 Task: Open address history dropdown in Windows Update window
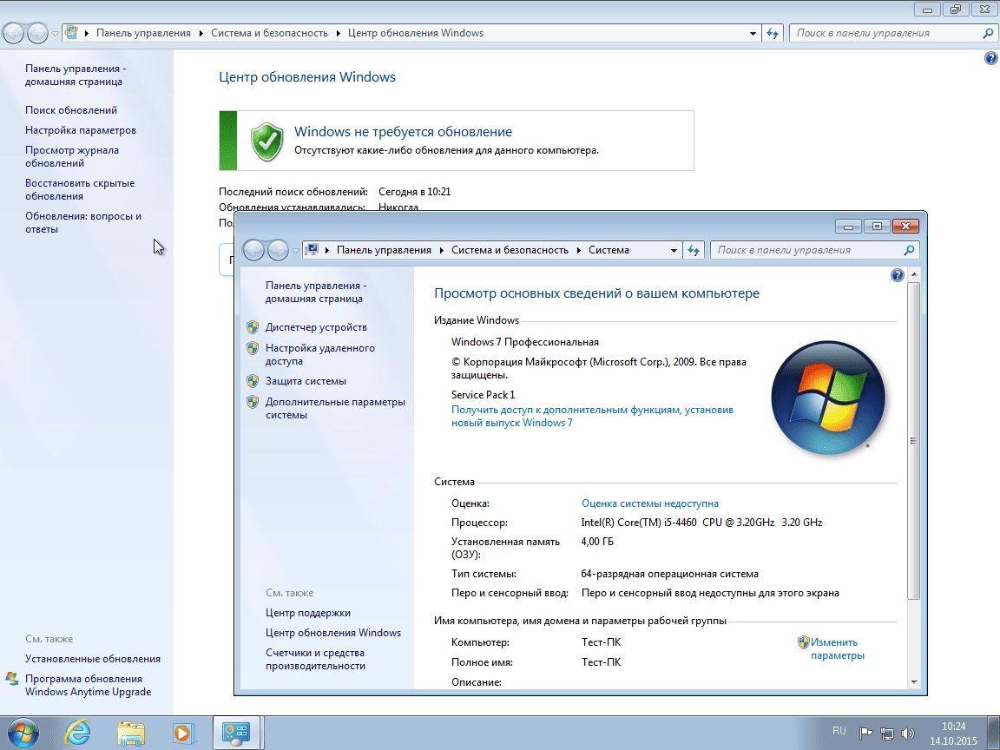(753, 33)
